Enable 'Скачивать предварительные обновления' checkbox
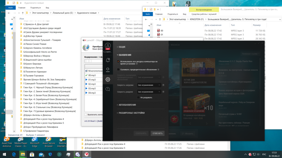The height and width of the screenshot is (158, 282). pyautogui.click(x=118, y=70)
